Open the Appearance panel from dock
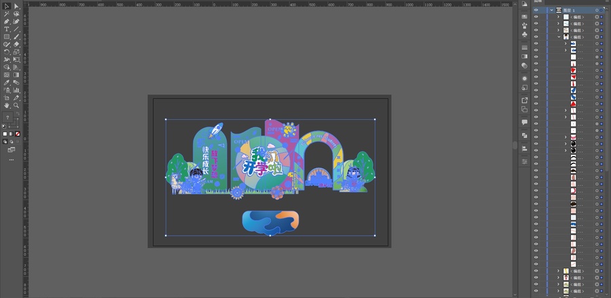 [x=525, y=79]
